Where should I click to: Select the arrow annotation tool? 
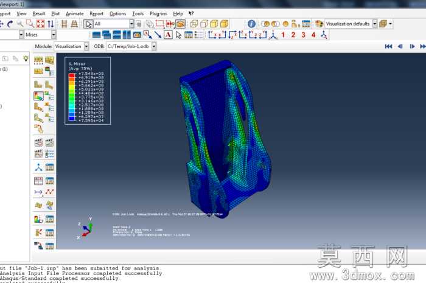pos(158,35)
